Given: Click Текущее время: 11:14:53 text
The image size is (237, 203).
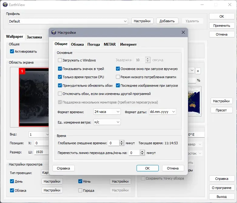Looking at the screenshot, I should (158, 143).
